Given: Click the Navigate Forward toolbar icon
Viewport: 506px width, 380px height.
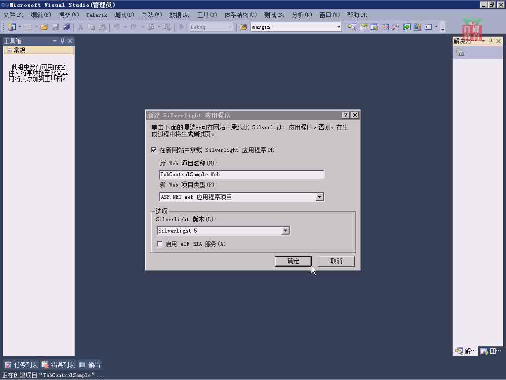Looking at the screenshot, I should click(167, 27).
